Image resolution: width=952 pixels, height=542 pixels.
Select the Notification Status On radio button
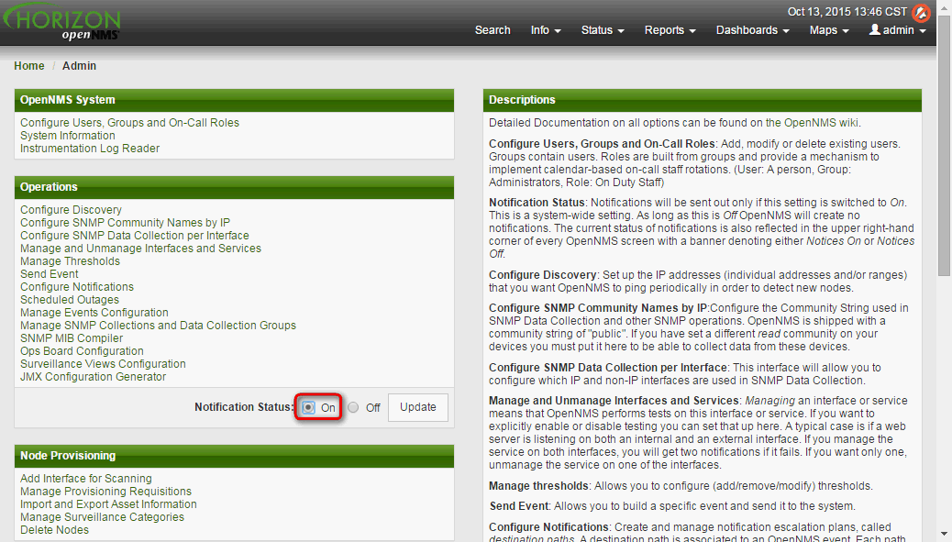coord(308,407)
